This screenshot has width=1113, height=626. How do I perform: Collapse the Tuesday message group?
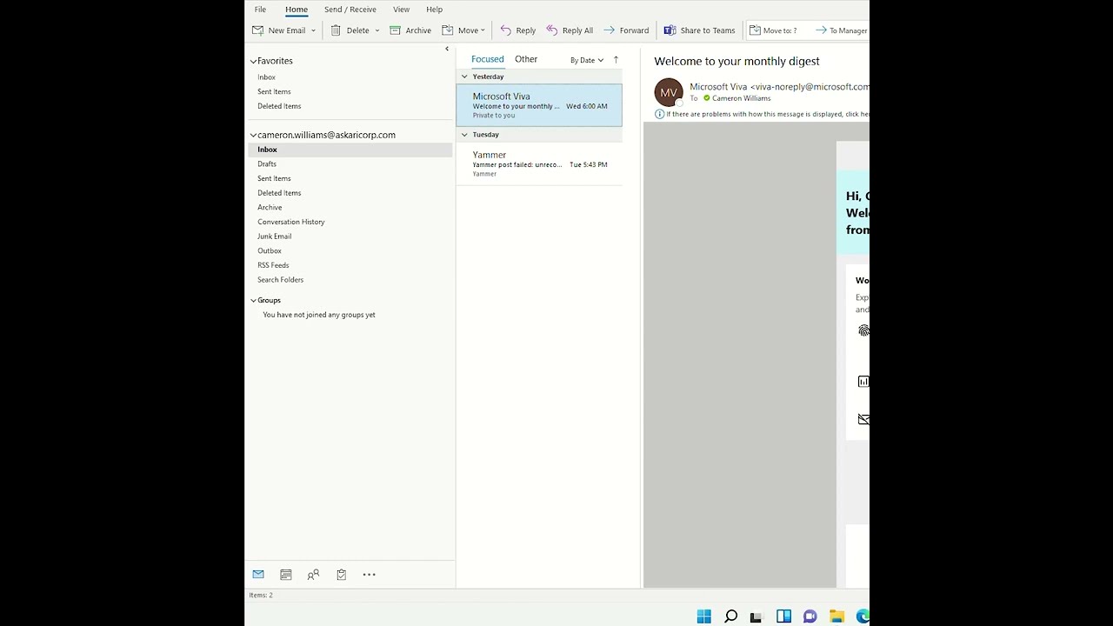[x=464, y=135]
